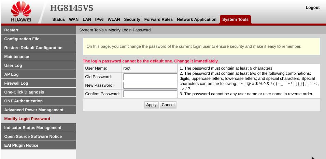Click the Old Password field
The image size is (326, 159).
(x=150, y=77)
